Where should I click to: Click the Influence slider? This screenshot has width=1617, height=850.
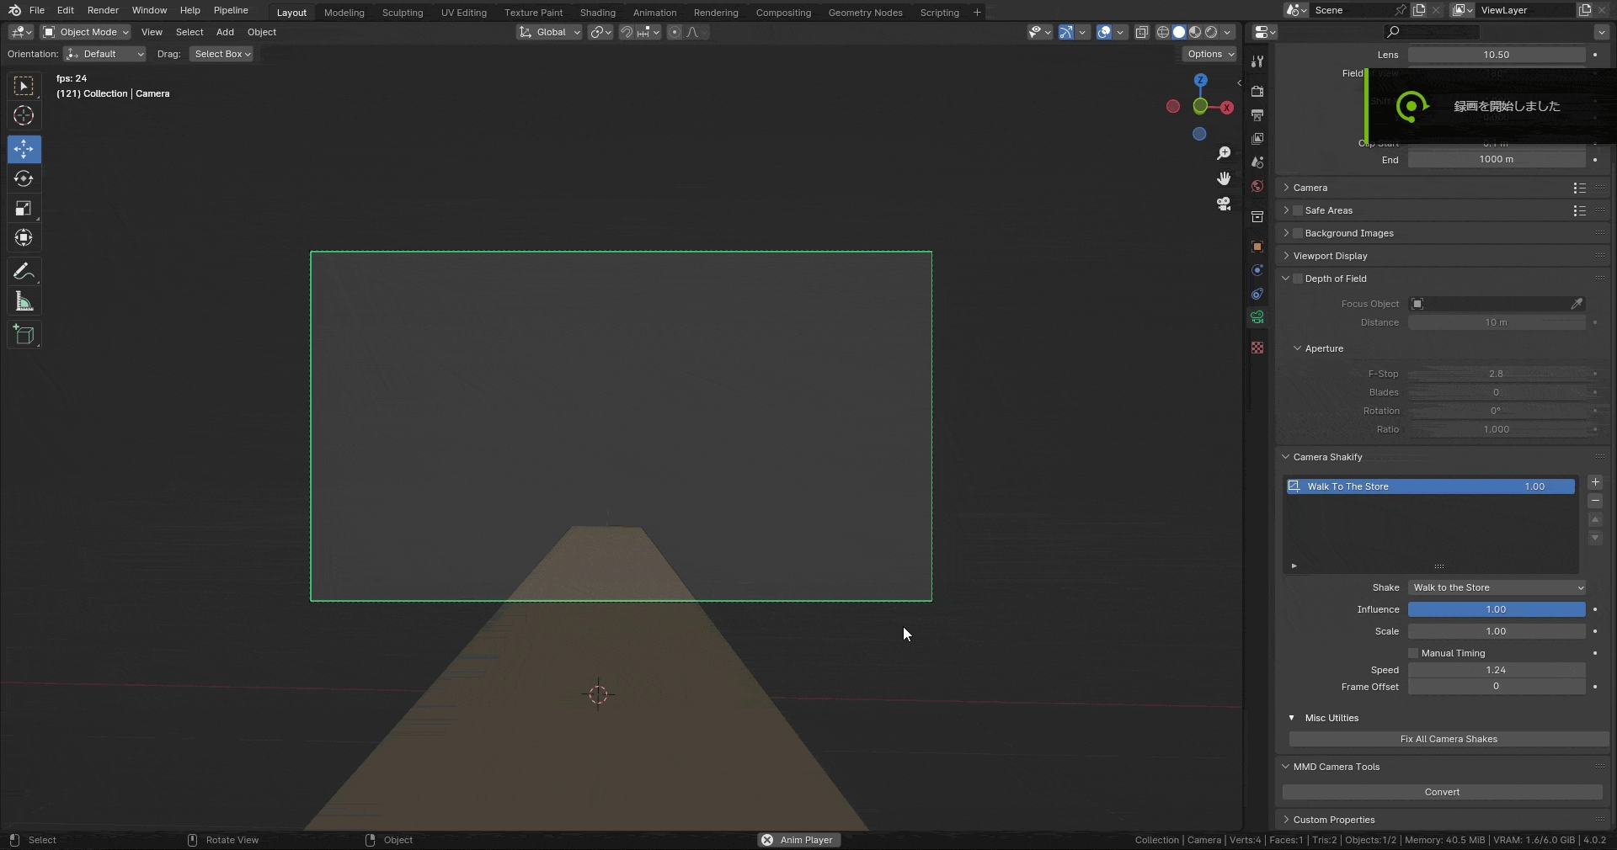1496,609
